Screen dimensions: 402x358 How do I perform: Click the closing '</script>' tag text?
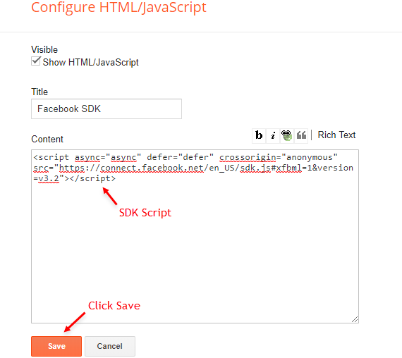coord(92,178)
